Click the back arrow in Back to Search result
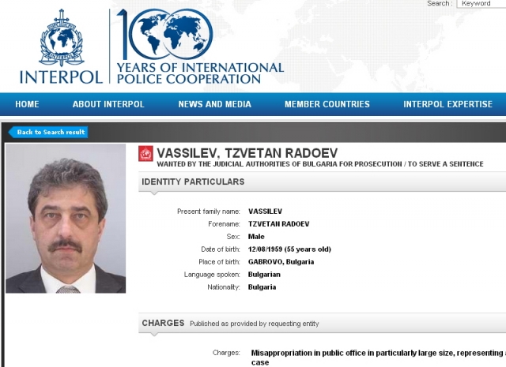This screenshot has width=506, height=367. 12,132
